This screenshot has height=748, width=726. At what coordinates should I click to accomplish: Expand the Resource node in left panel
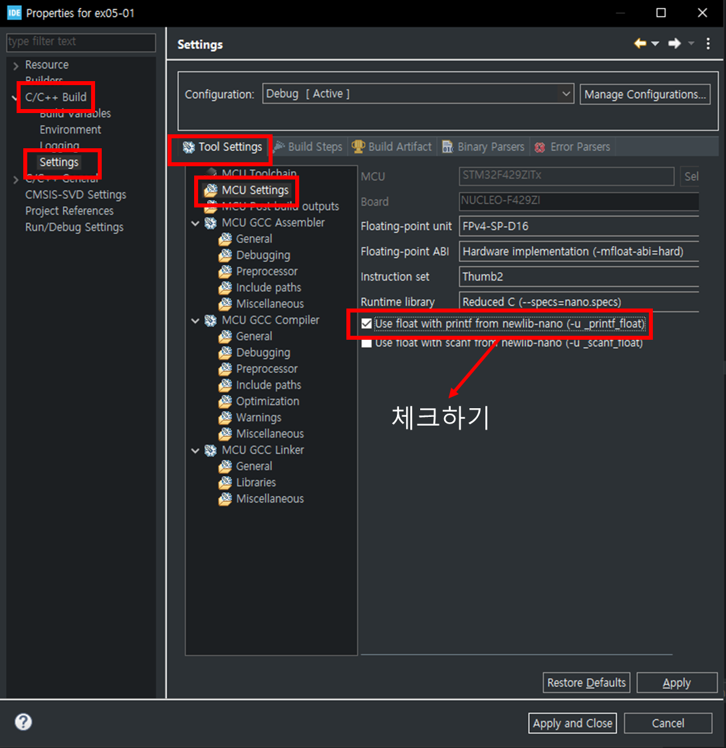pyautogui.click(x=16, y=65)
